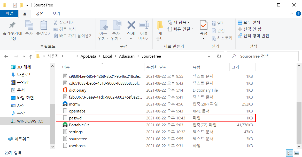Open 복사 위치 (copy to) command
Screen dimensions: 302x157
(x=116, y=31)
